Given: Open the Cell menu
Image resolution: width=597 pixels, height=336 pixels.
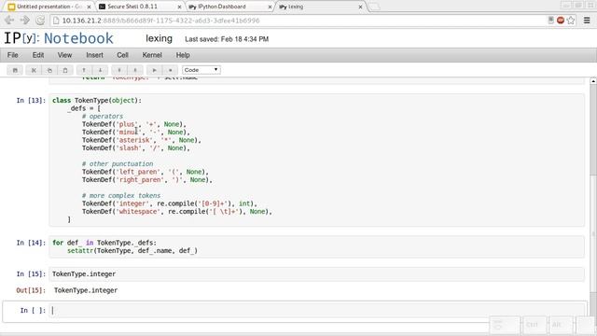Looking at the screenshot, I should [x=122, y=55].
